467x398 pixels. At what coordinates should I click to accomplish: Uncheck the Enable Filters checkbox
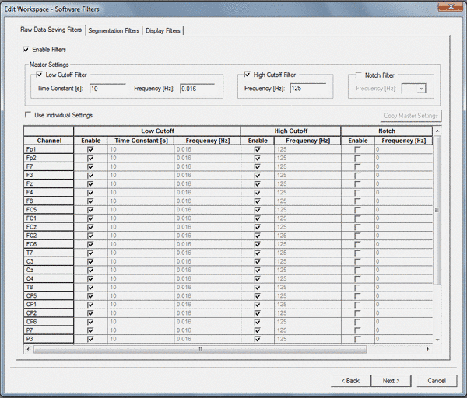(26, 50)
